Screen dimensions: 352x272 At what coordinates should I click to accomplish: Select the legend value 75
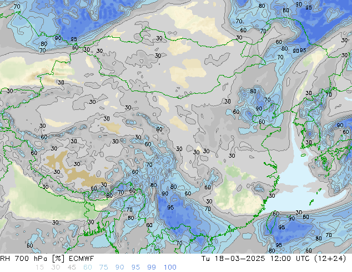[x=104, y=268]
